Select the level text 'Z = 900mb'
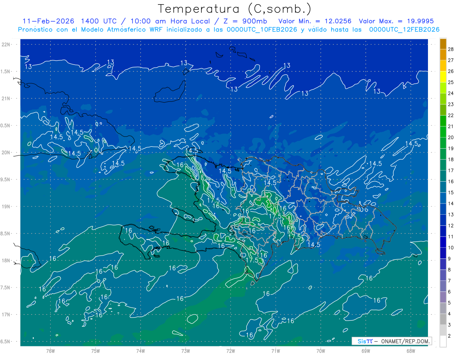This screenshot has height=356, width=461. pyautogui.click(x=245, y=21)
